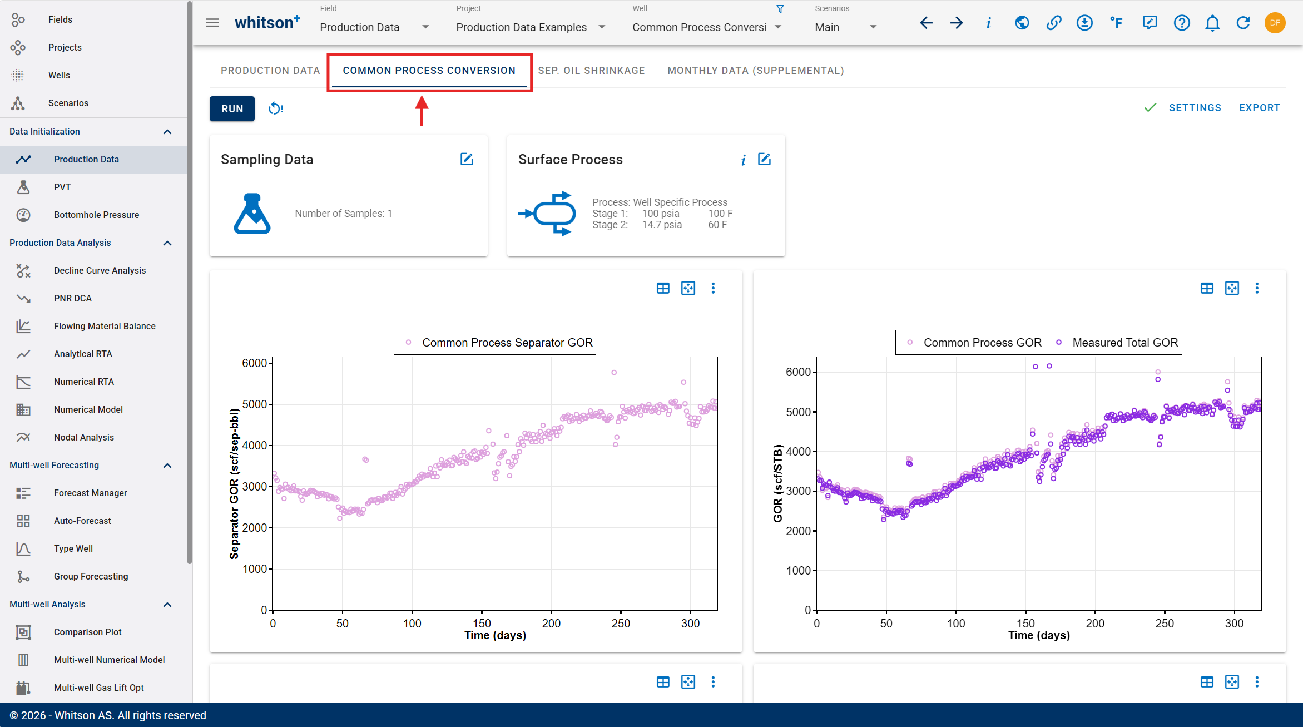Viewport: 1303px width, 727px height.
Task: Open table view of Separator GOR plot
Action: [663, 288]
